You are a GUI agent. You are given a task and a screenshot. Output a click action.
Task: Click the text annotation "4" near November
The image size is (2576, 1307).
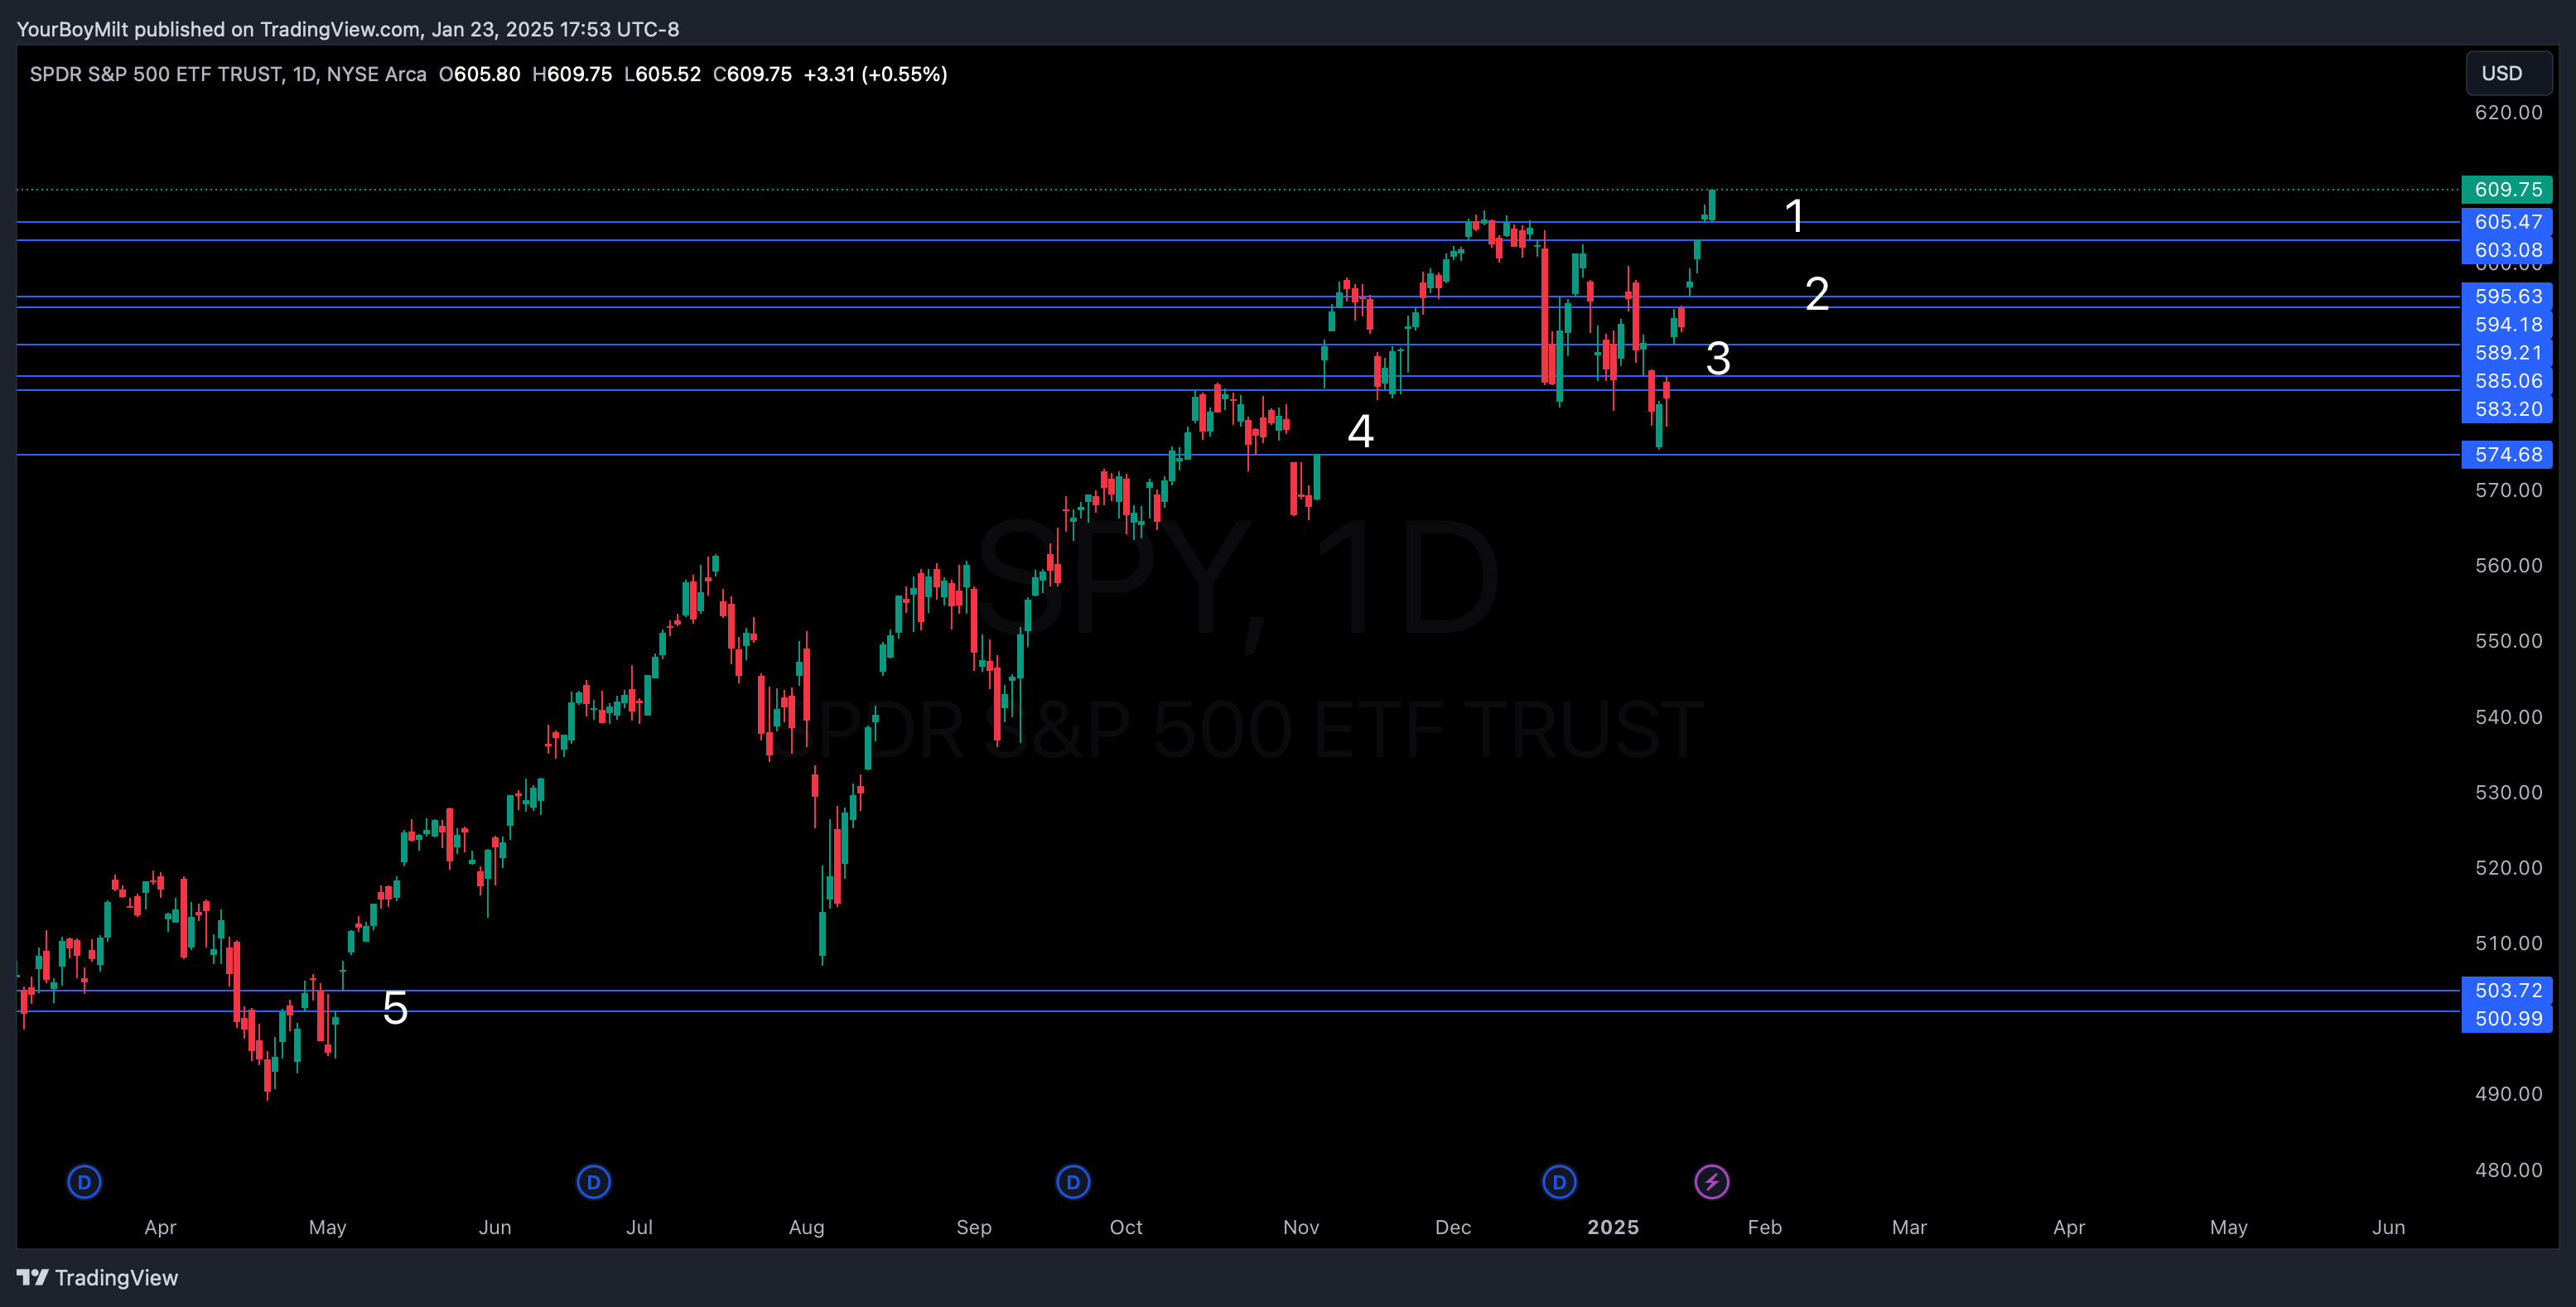(1360, 431)
